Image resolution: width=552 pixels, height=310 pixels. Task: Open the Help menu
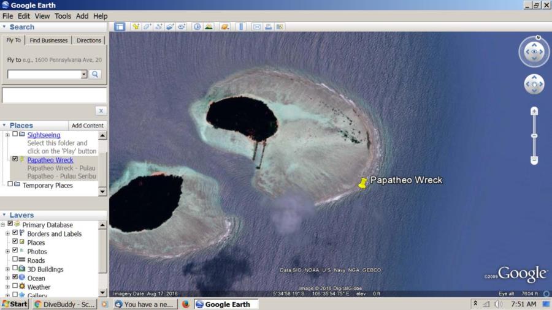coord(101,16)
